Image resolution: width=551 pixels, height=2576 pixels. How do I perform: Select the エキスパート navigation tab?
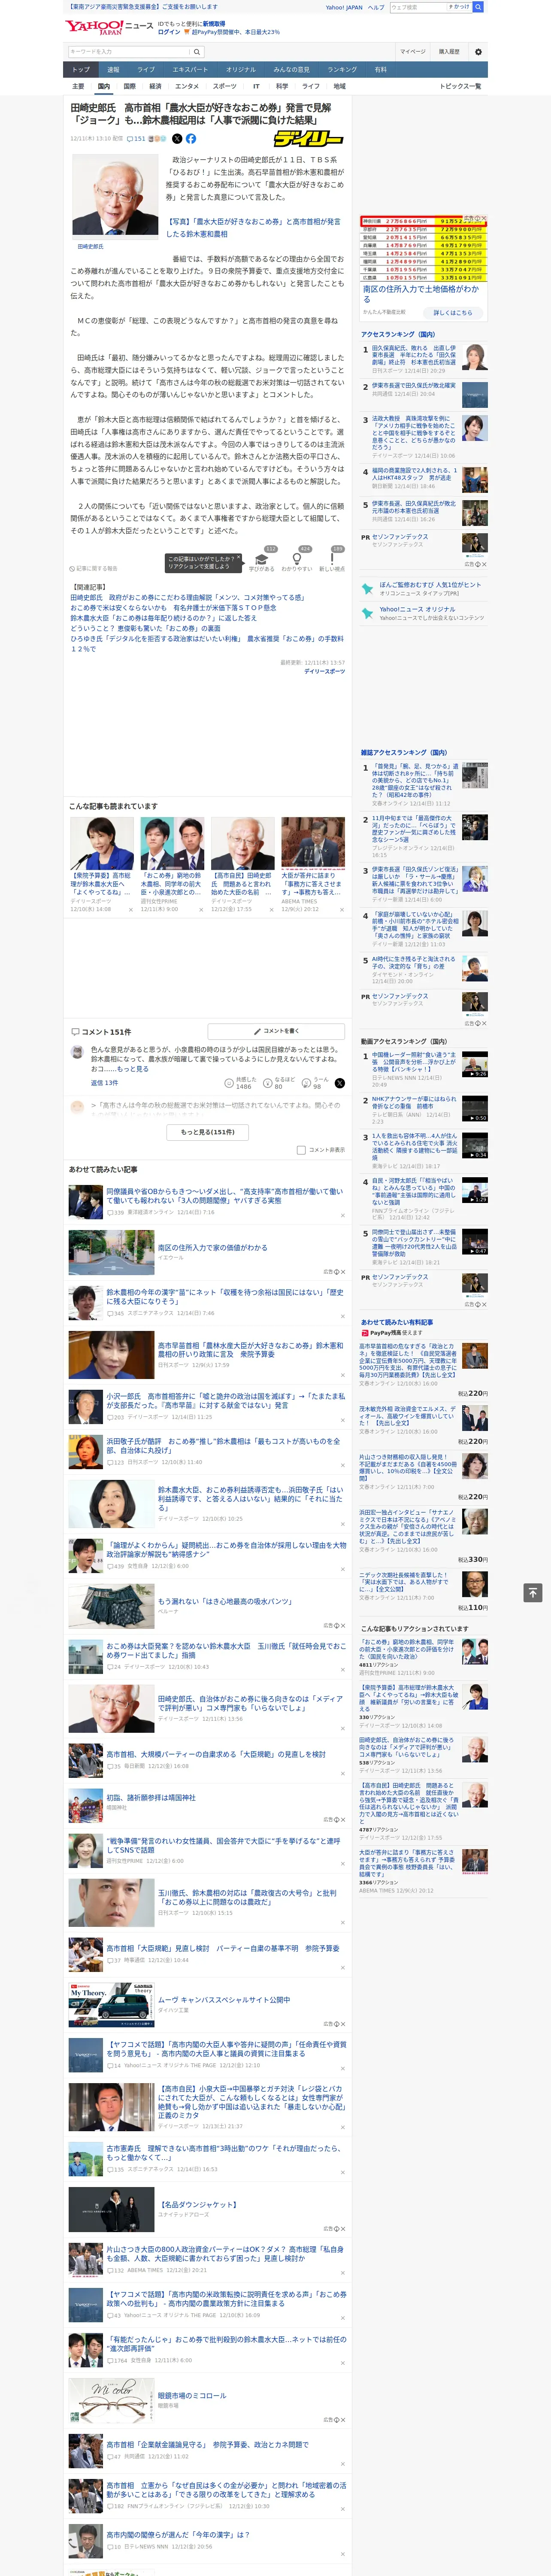[x=190, y=70]
